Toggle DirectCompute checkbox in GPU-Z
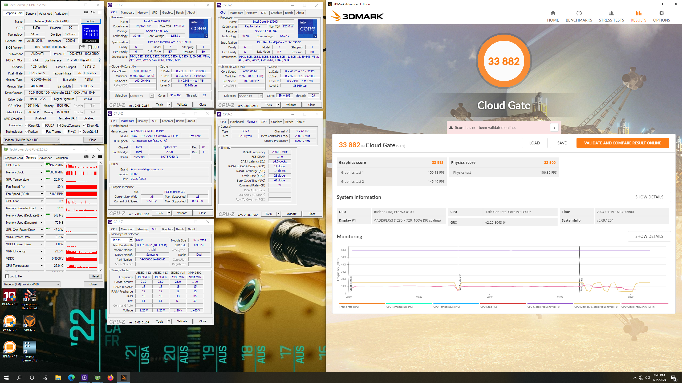This screenshot has width=682, height=383. pos(59,125)
